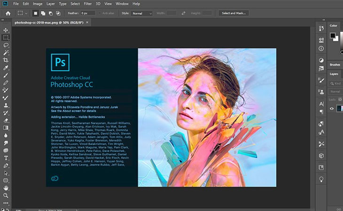
Task: Open the History panel icon
Action: (x=321, y=28)
